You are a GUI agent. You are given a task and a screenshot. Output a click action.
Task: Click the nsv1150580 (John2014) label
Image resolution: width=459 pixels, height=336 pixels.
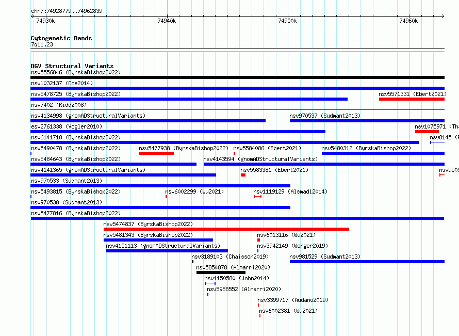pos(237,278)
